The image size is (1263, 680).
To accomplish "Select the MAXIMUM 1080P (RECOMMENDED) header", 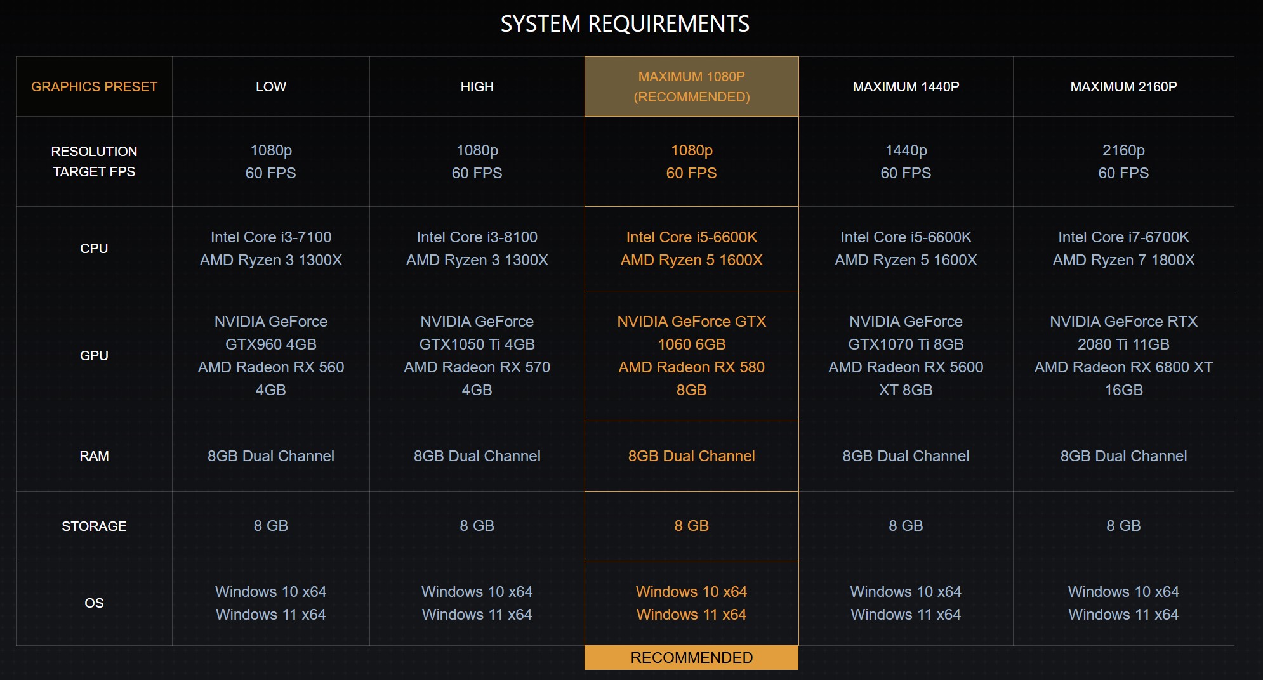I will coord(691,87).
